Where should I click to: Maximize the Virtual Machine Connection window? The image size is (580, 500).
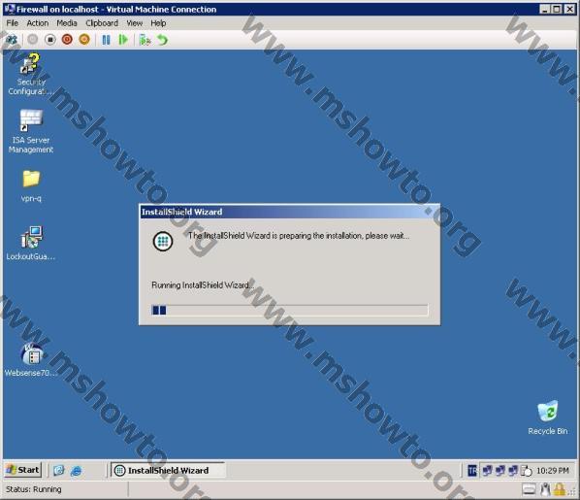557,10
